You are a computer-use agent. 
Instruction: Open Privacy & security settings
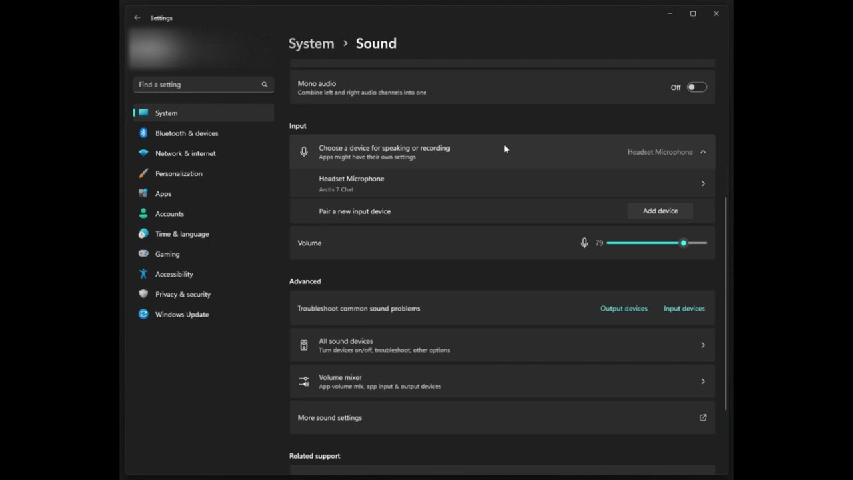183,294
